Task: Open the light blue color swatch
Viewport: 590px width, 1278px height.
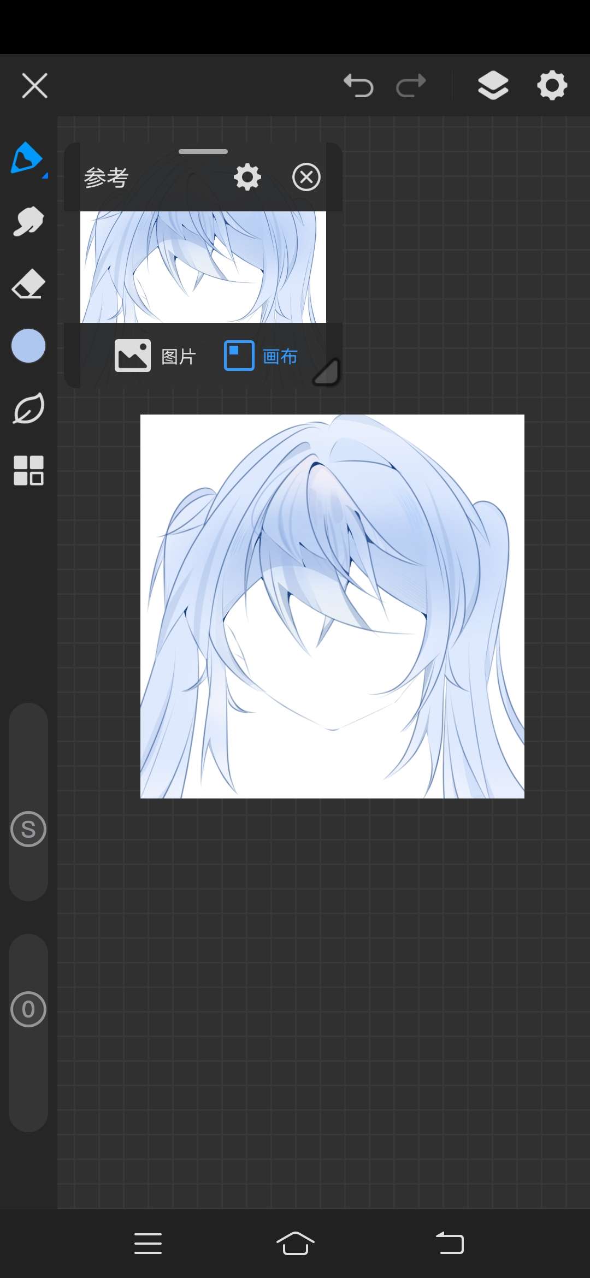Action: point(28,346)
